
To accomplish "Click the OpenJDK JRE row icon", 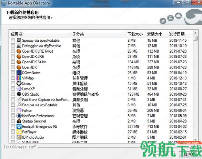I will coord(19,56).
